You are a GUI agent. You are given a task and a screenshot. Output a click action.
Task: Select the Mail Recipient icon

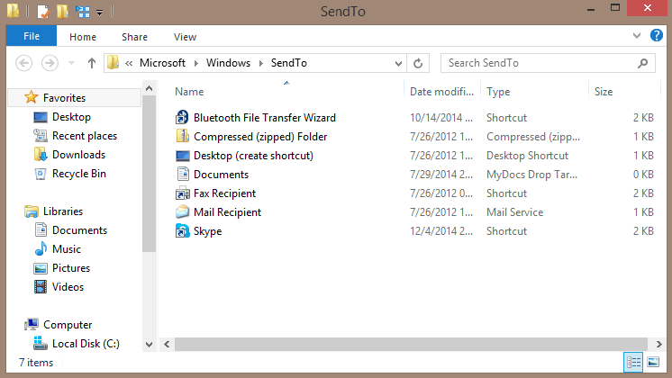point(183,211)
